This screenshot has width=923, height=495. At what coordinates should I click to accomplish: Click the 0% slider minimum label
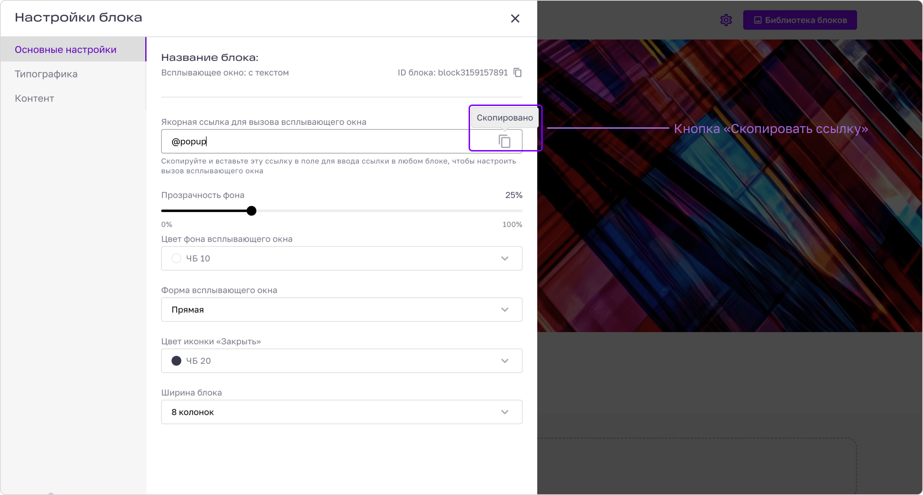(167, 224)
